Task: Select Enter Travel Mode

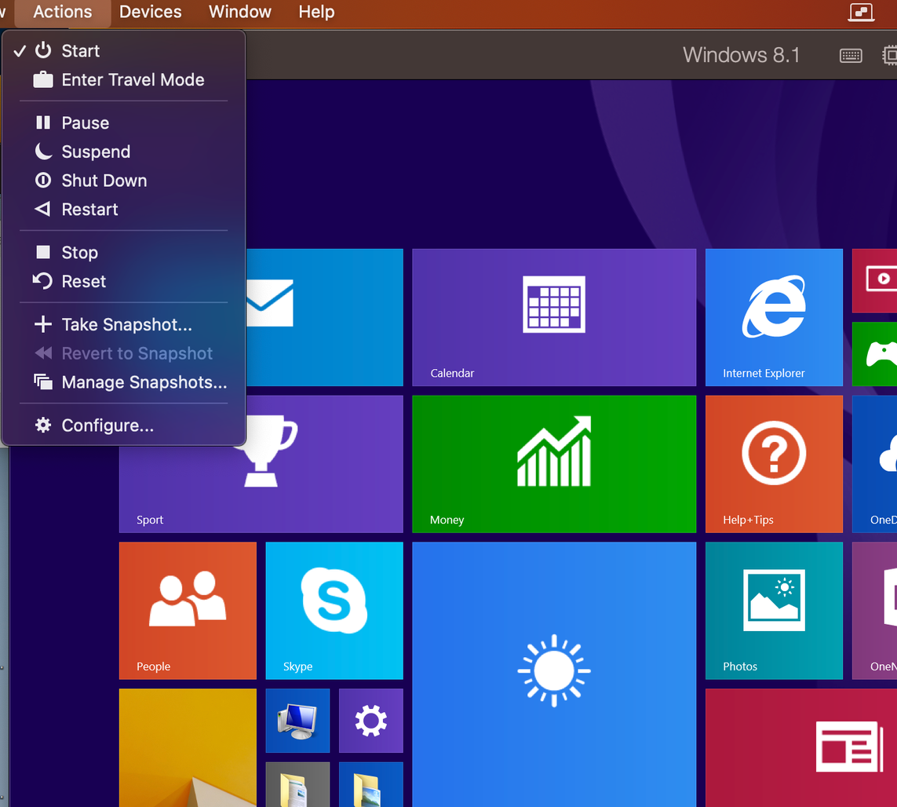Action: coord(124,79)
